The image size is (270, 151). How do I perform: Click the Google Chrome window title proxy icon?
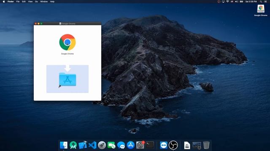[x=60, y=23]
